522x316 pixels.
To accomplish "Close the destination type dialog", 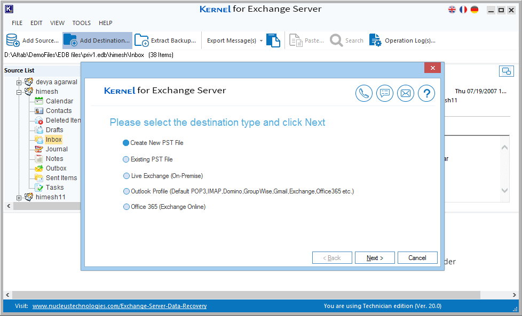I will 432,68.
